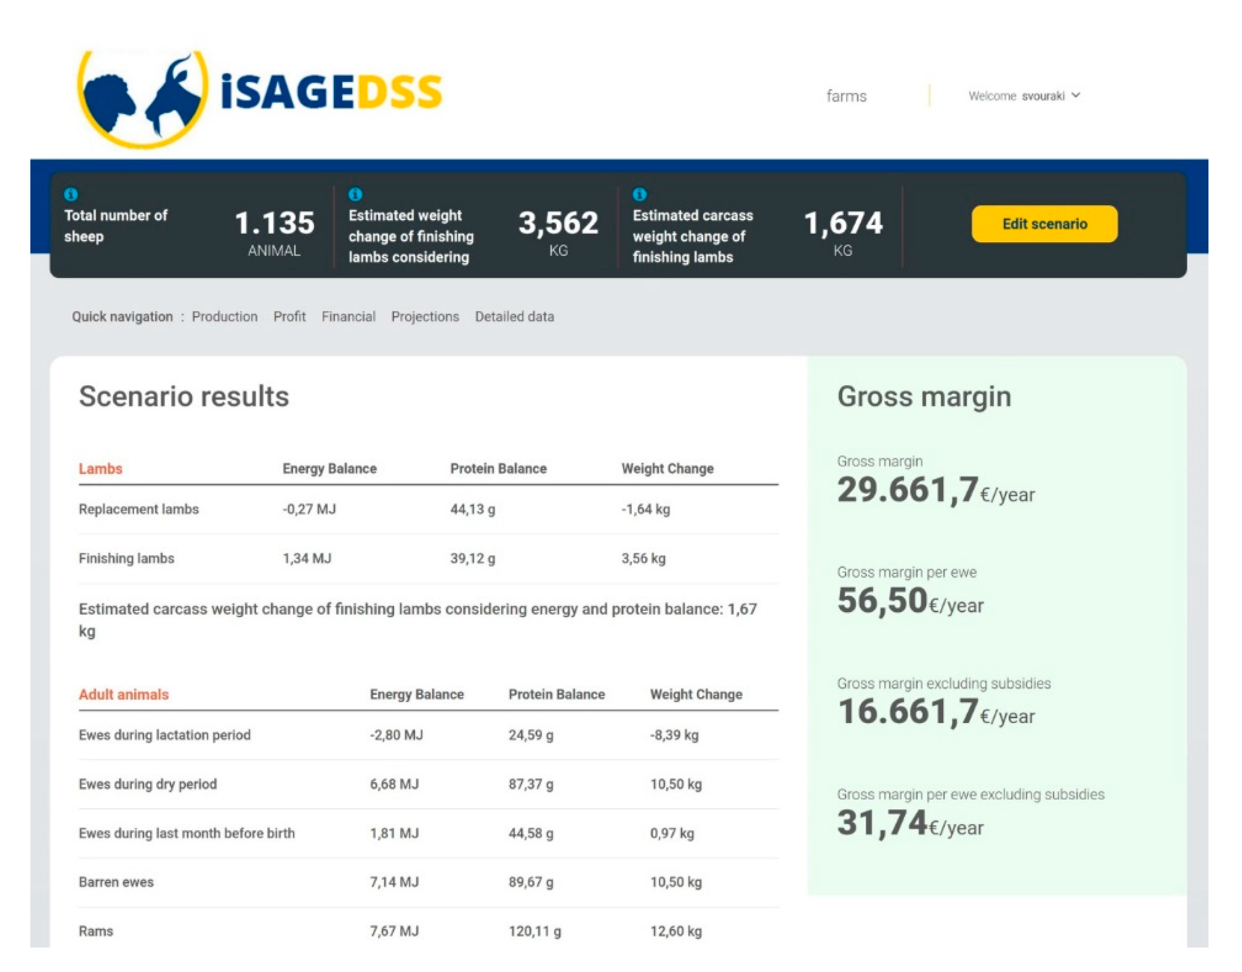Click the Adult animals table heading

[x=124, y=694]
